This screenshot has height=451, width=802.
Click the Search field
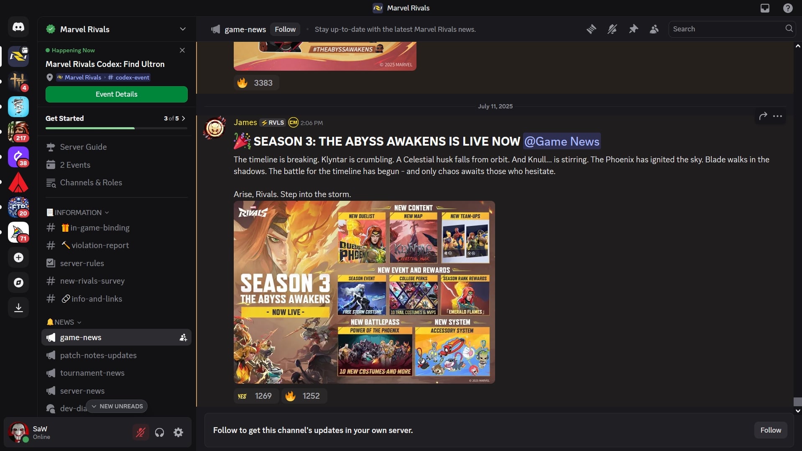click(x=732, y=29)
